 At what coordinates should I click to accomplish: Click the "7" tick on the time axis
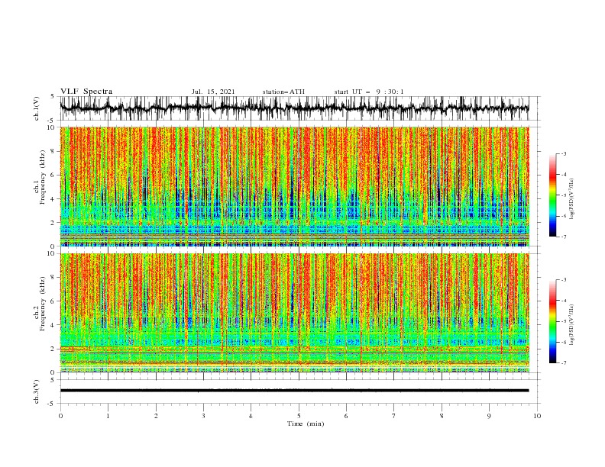coord(394,416)
